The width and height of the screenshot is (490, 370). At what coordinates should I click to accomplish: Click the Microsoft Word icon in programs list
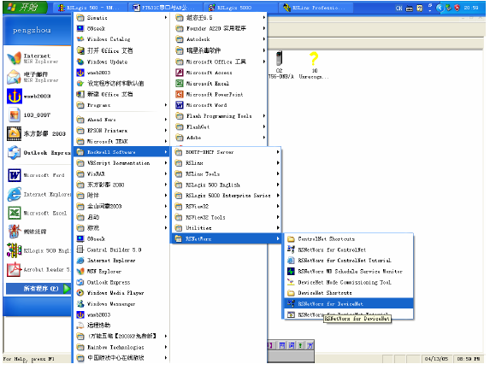point(180,105)
